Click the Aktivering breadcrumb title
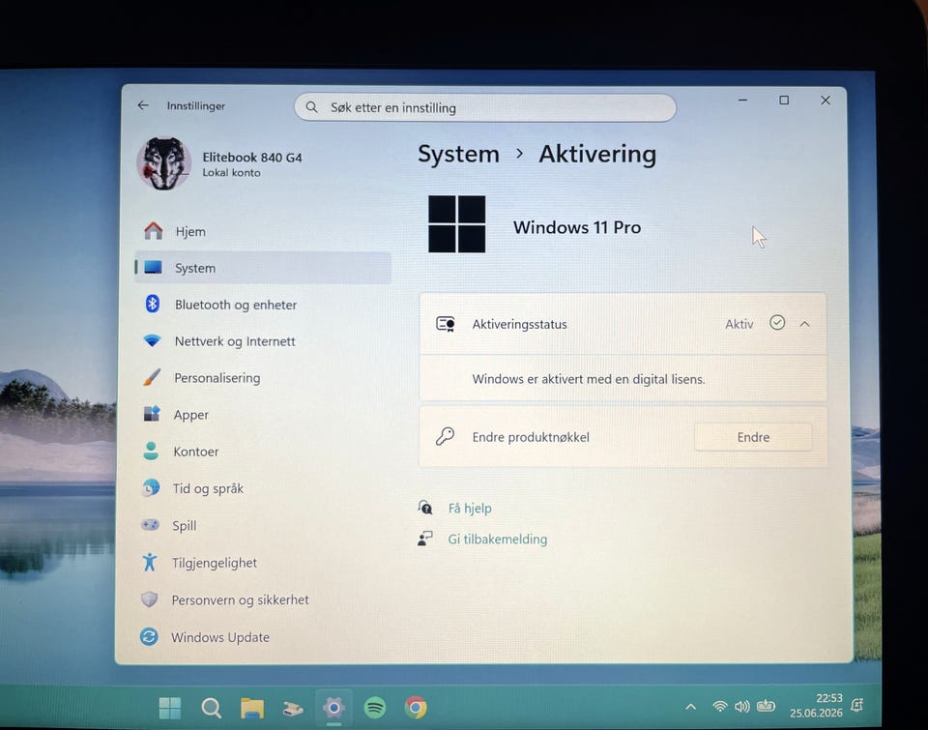This screenshot has height=730, width=928. (597, 154)
